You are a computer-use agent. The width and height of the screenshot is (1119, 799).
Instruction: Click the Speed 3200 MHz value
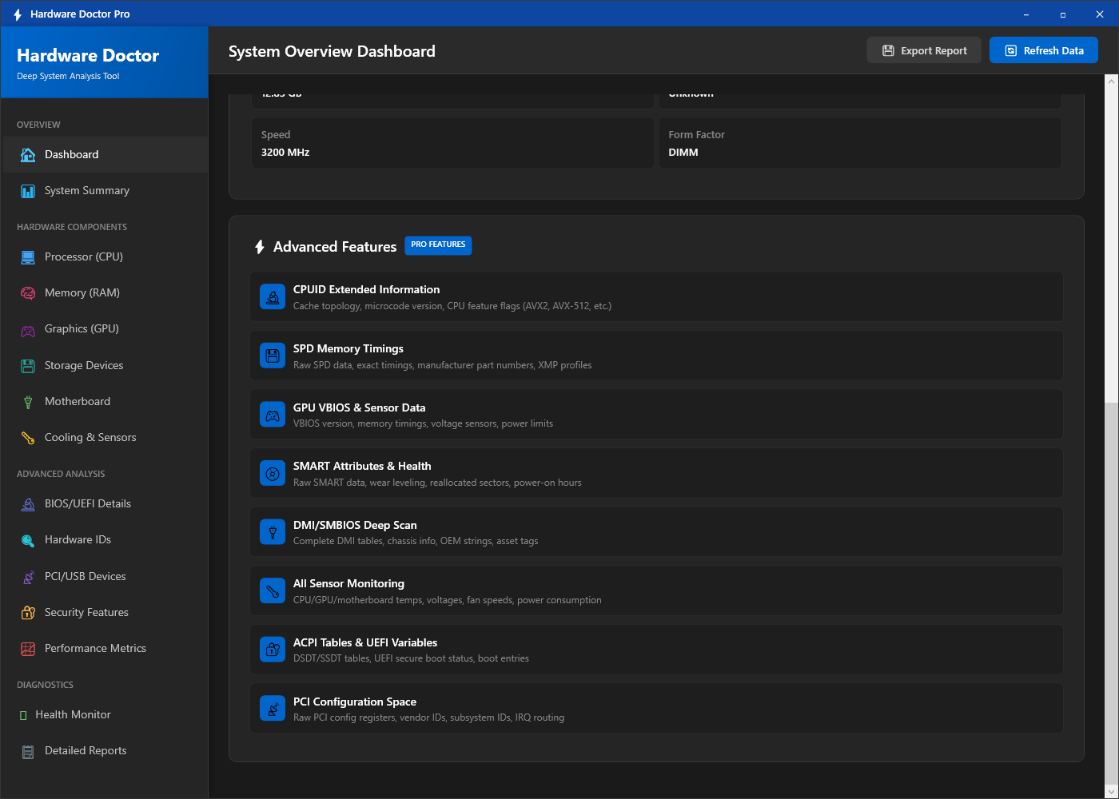coord(285,153)
